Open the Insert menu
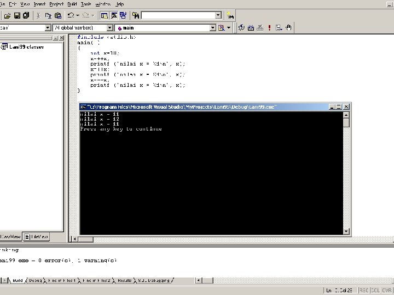The image size is (394, 295). (x=39, y=4)
